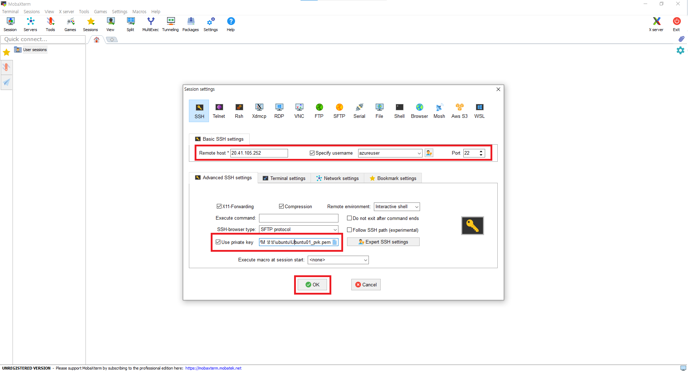This screenshot has height=371, width=688.
Task: Toggle the Specify username checkbox
Action: tap(312, 153)
